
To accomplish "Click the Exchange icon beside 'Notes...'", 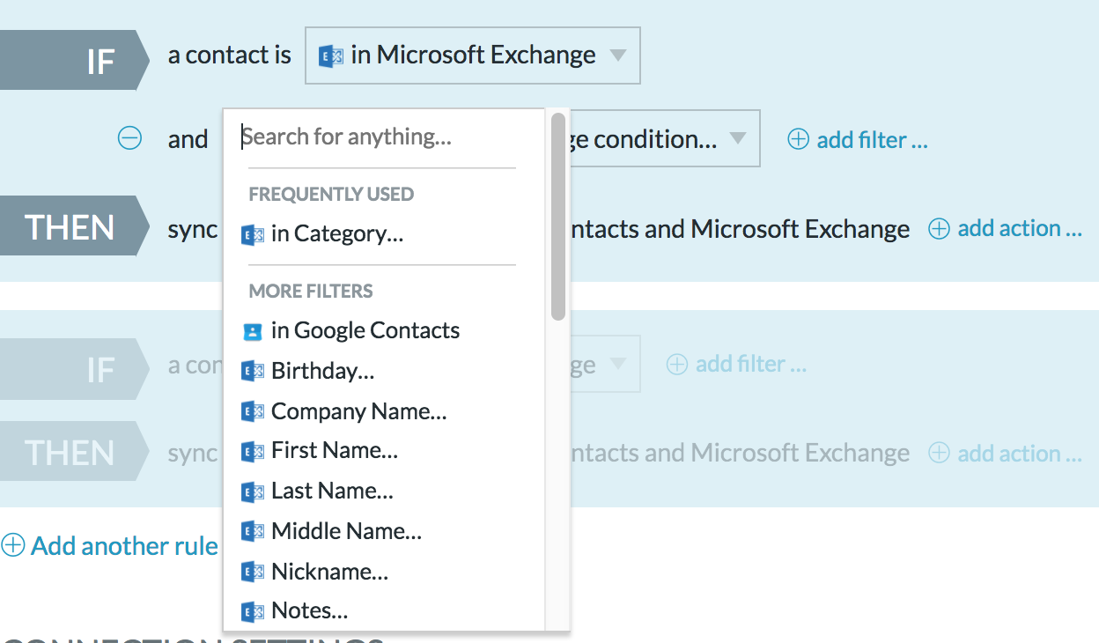I will point(253,611).
